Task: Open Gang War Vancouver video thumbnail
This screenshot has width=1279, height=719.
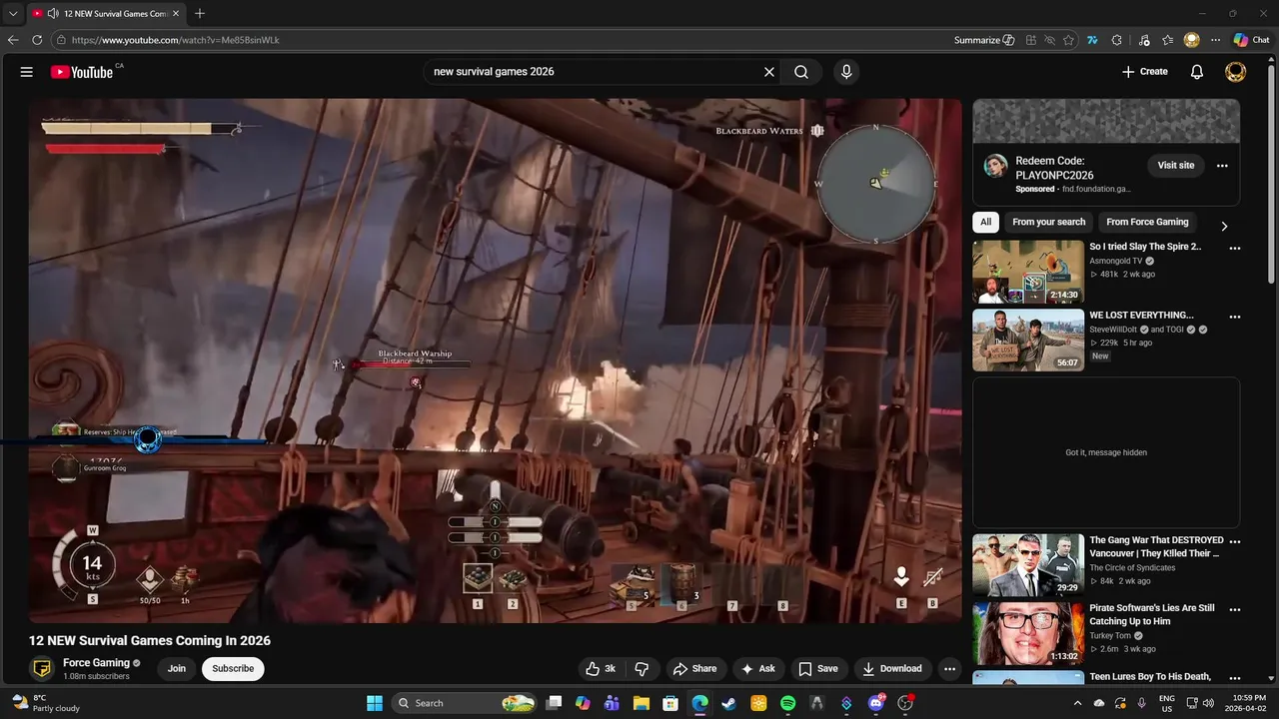Action: [1028, 565]
